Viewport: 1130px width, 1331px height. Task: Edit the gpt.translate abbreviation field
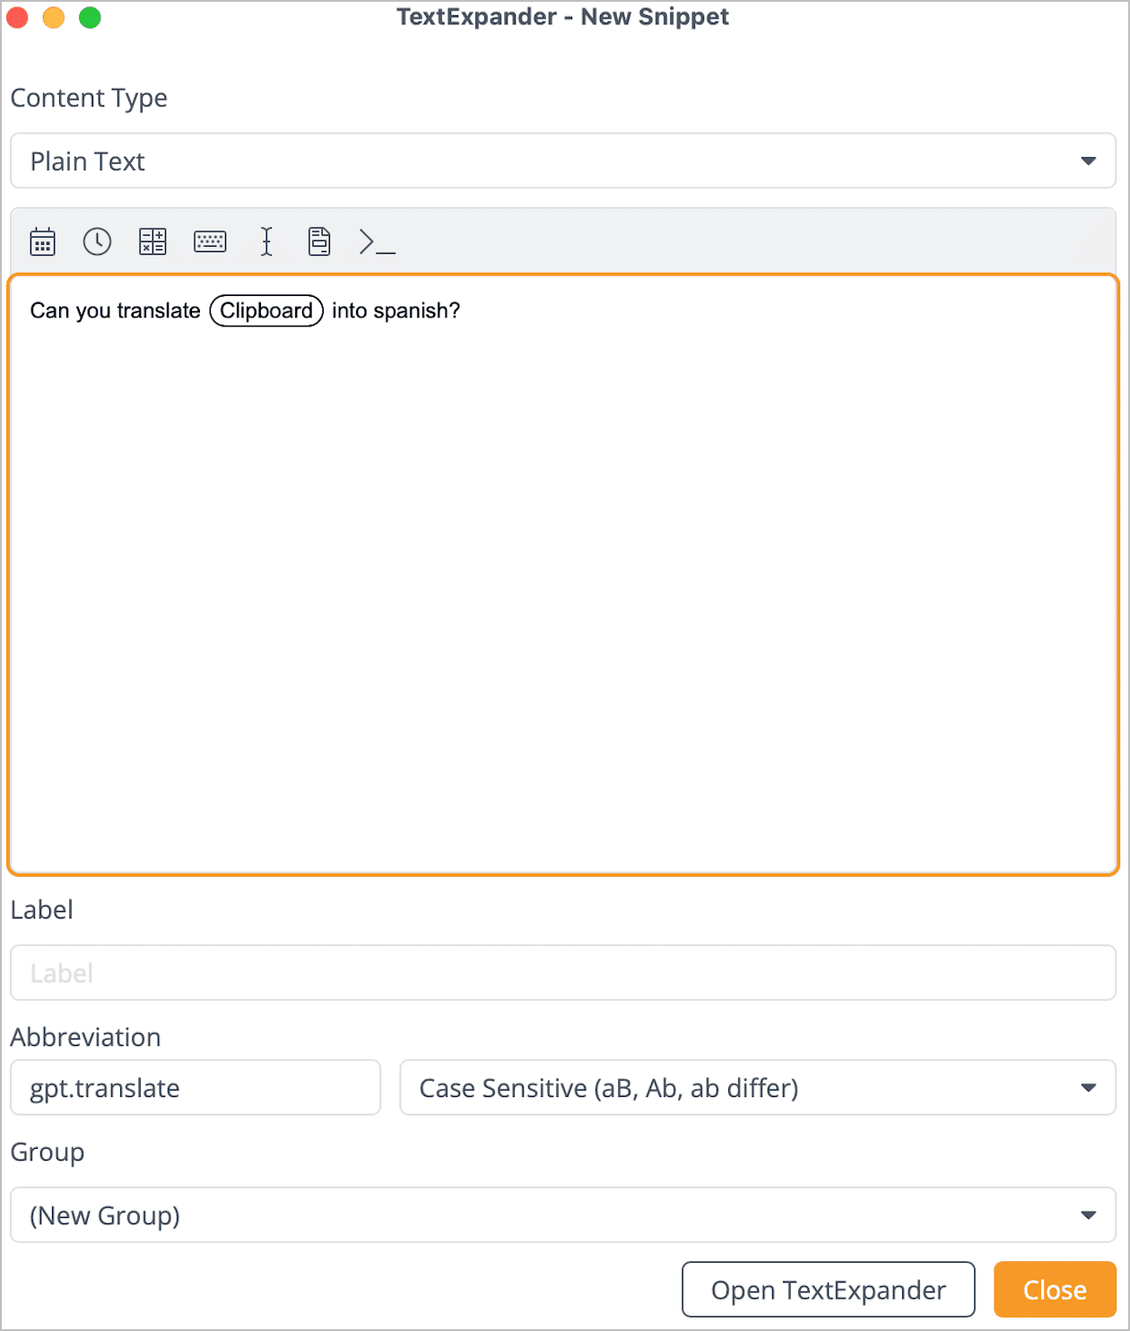(x=195, y=1087)
